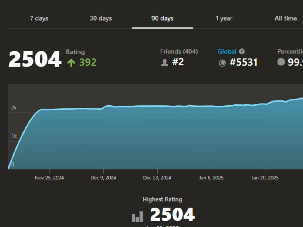This screenshot has width=303, height=227.
Task: Click the Jan 6, 2025 axis marker
Action: click(211, 178)
